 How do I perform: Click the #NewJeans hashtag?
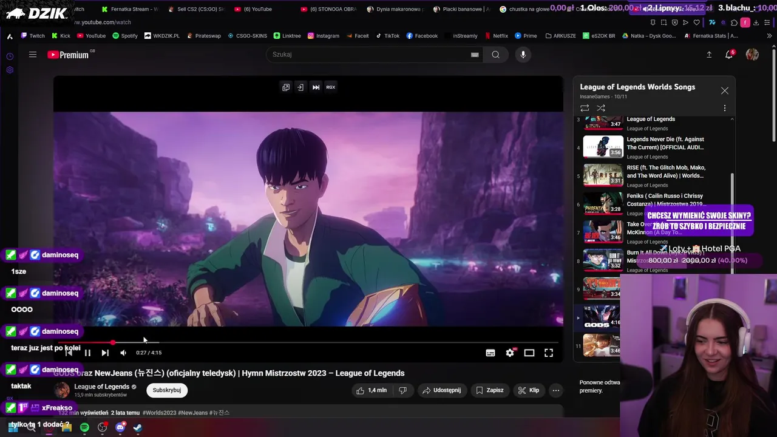tap(193, 413)
